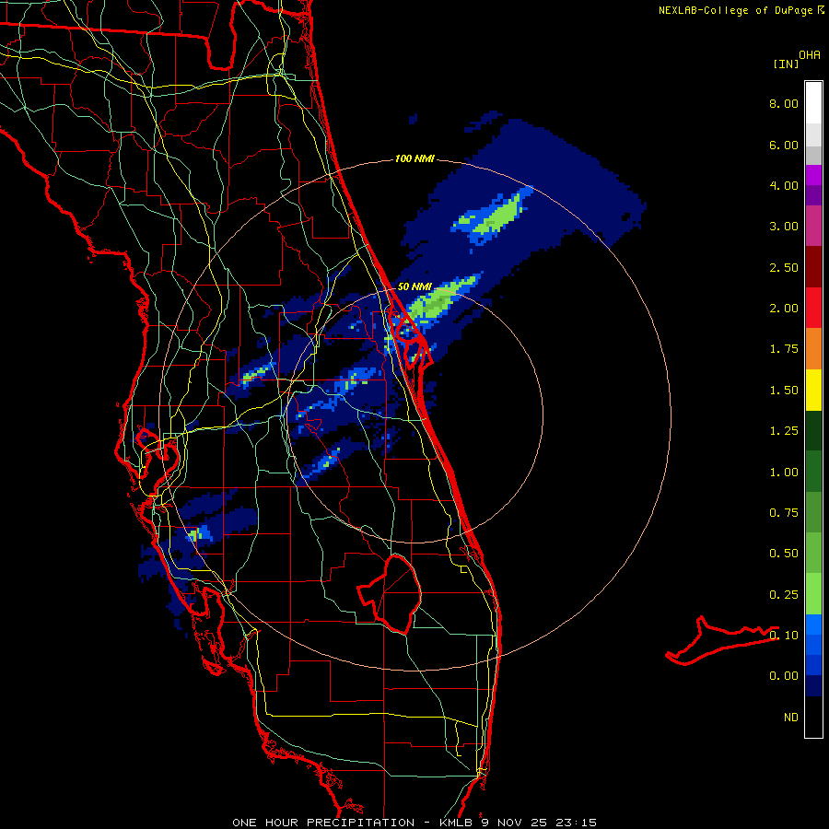The width and height of the screenshot is (829, 829).
Task: Pick the light green swatch beside 0.25
Action: pyautogui.click(x=813, y=594)
